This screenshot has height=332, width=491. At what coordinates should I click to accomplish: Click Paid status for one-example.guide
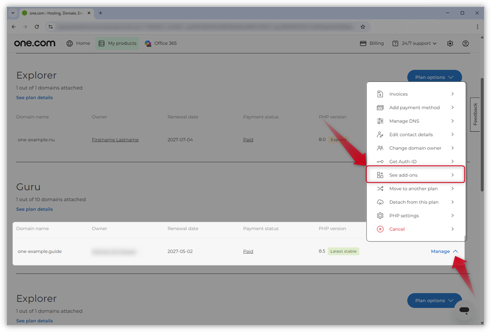coord(248,251)
